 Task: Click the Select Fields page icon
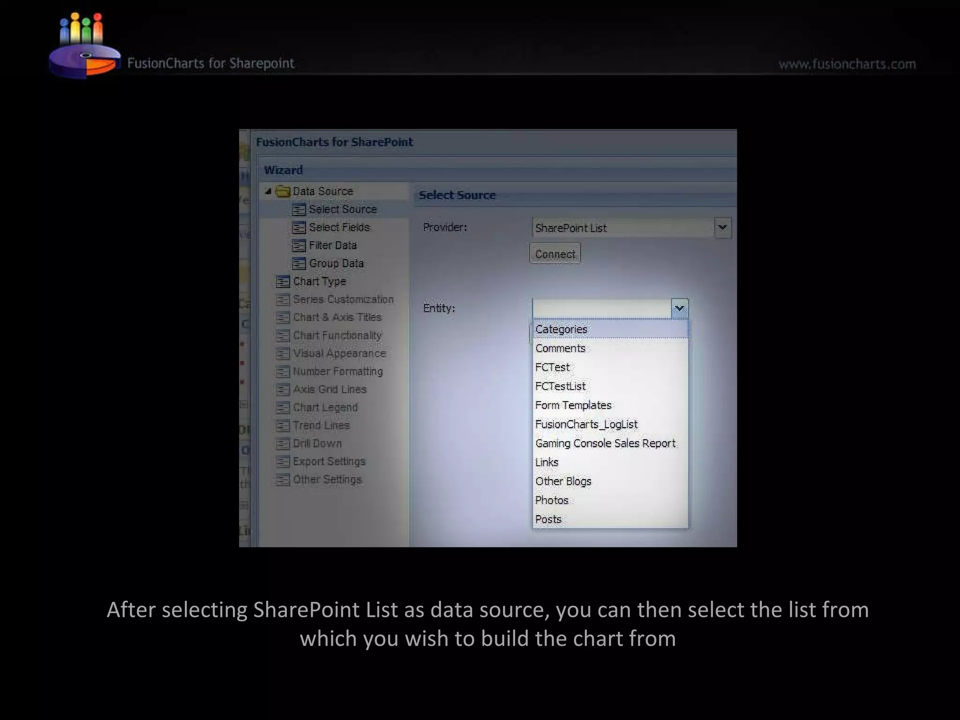299,228
